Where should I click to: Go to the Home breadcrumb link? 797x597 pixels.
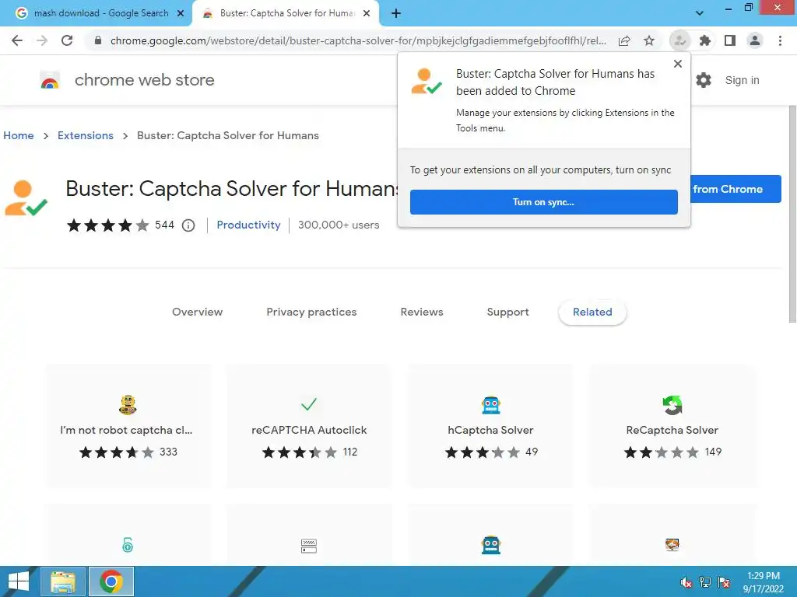click(x=19, y=135)
